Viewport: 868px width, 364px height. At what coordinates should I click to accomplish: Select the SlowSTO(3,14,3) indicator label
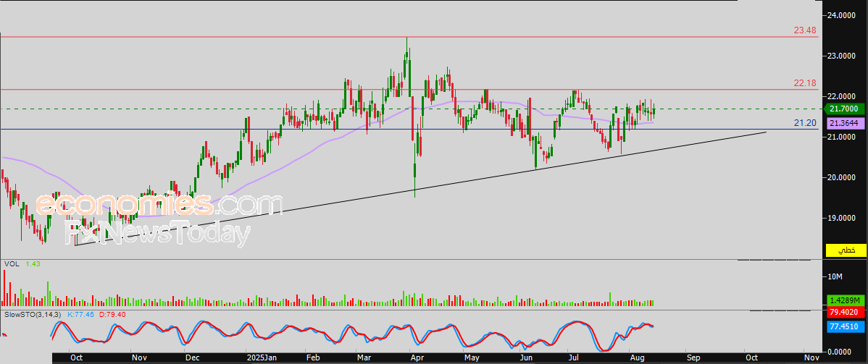(x=33, y=314)
